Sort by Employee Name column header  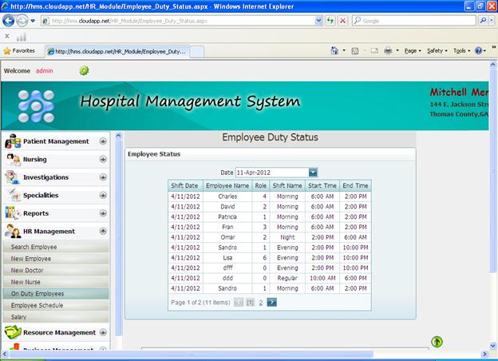(227, 185)
